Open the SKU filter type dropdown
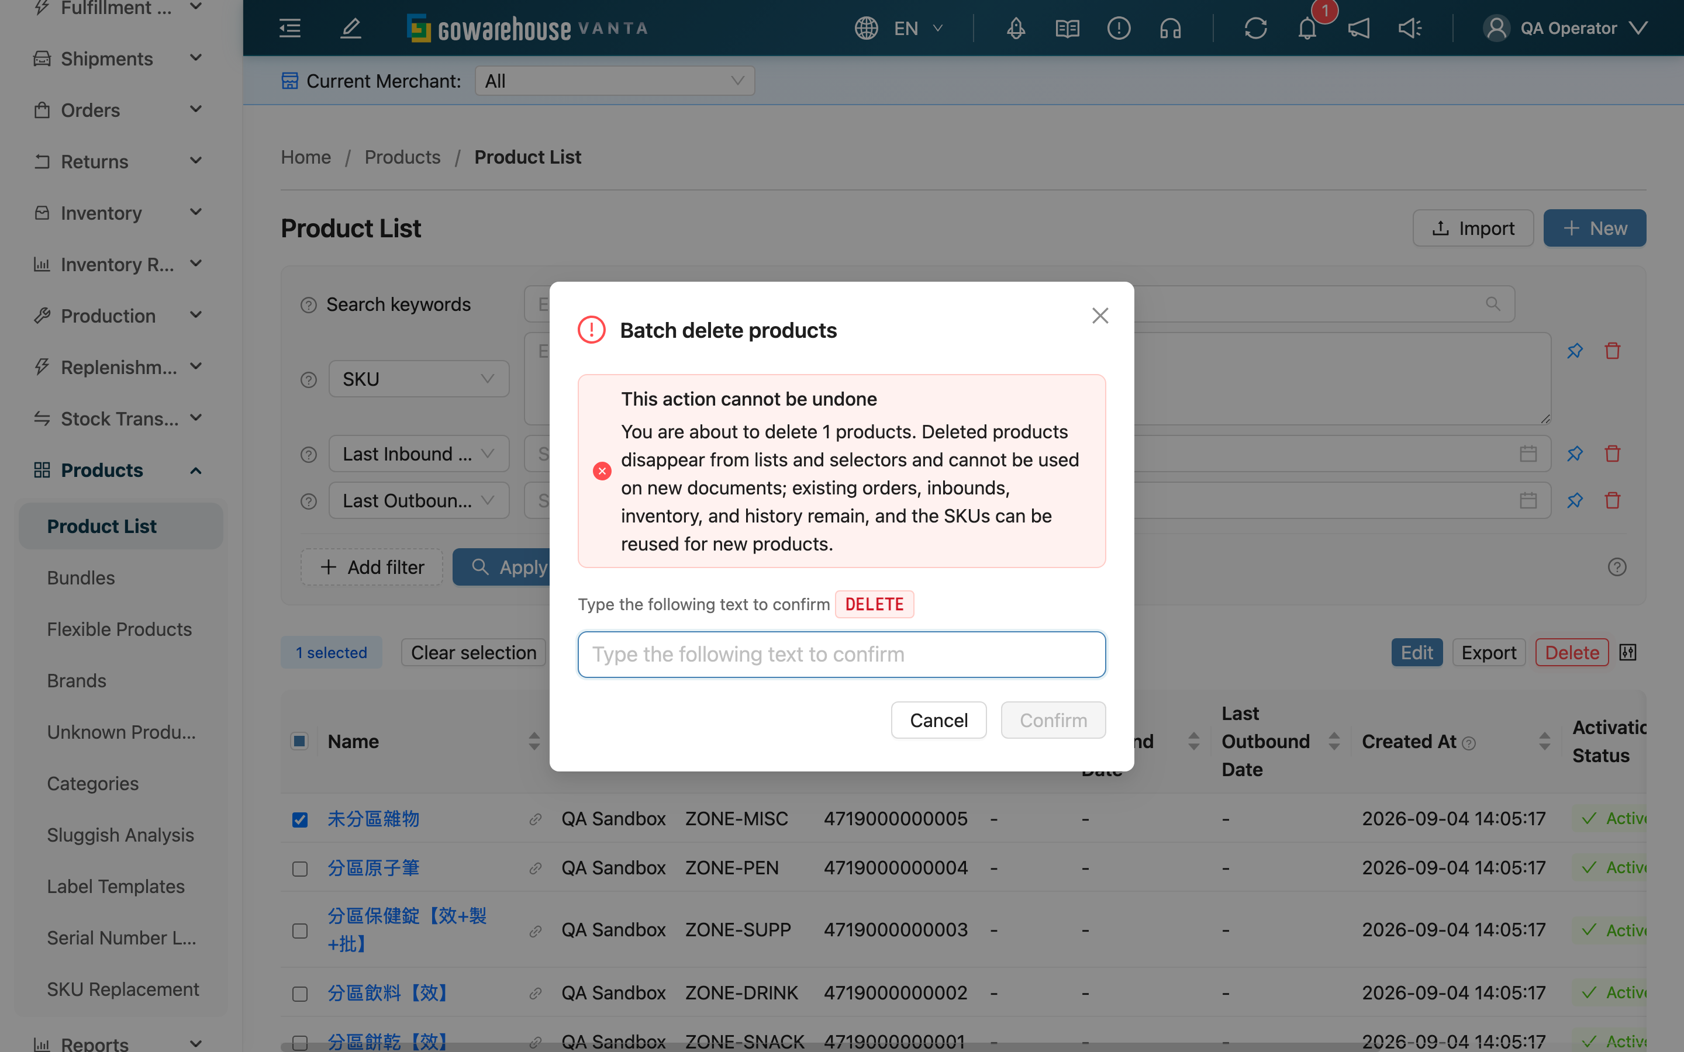 point(419,379)
